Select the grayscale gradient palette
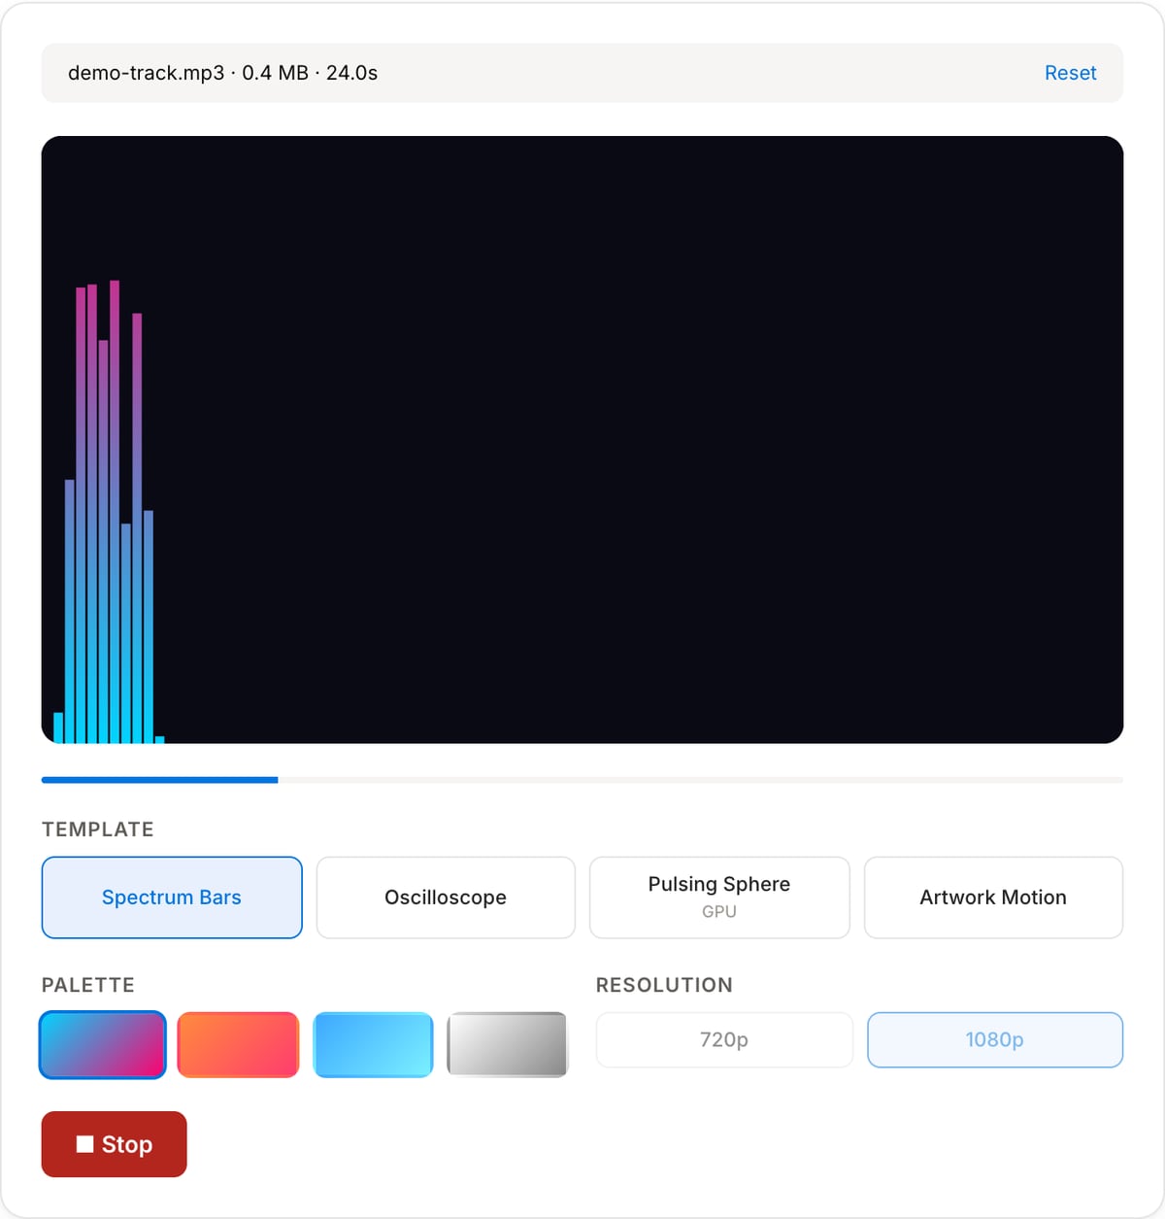 (x=508, y=1044)
